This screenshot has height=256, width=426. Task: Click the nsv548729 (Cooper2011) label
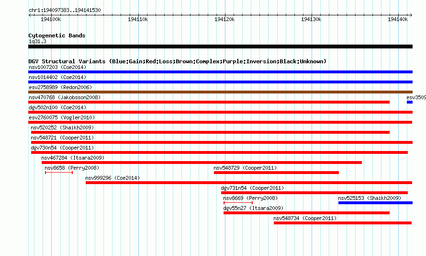click(x=245, y=168)
